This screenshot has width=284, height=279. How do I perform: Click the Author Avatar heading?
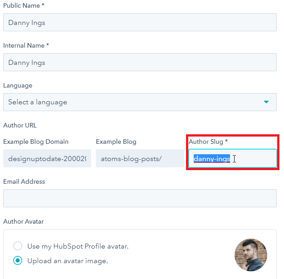[x=24, y=221]
